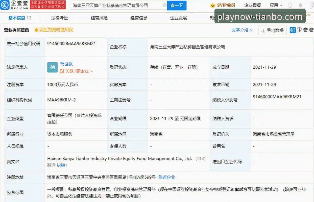Click the 所属行业 value 资本市场服务

pos(60,134)
